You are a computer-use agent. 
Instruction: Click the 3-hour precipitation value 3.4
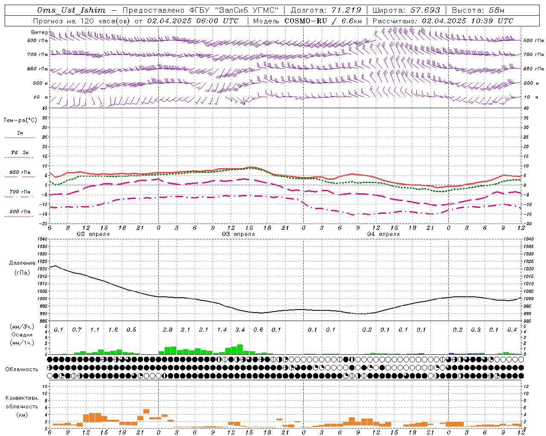click(x=240, y=330)
